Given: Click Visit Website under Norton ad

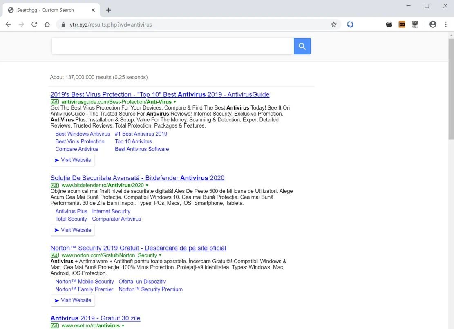Looking at the screenshot, I should 73,300.
